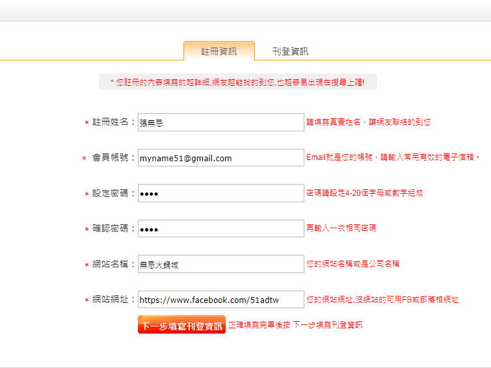The image size is (491, 368).
Task: Focus the 會員帳號 email input field
Action: click(x=220, y=158)
